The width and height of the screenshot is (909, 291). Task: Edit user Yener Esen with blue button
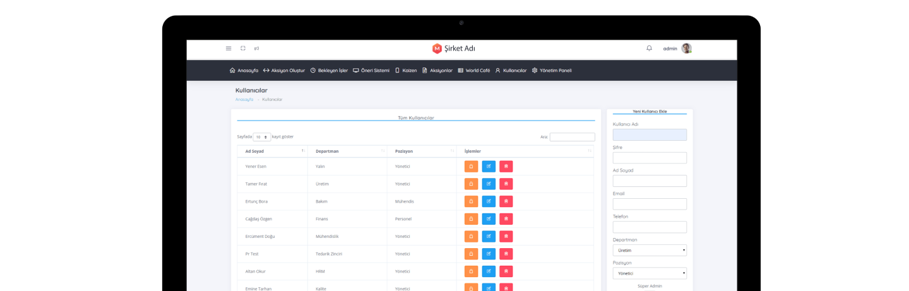[x=489, y=166]
